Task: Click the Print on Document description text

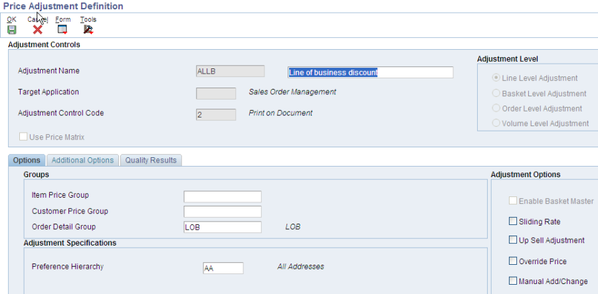Action: point(280,113)
